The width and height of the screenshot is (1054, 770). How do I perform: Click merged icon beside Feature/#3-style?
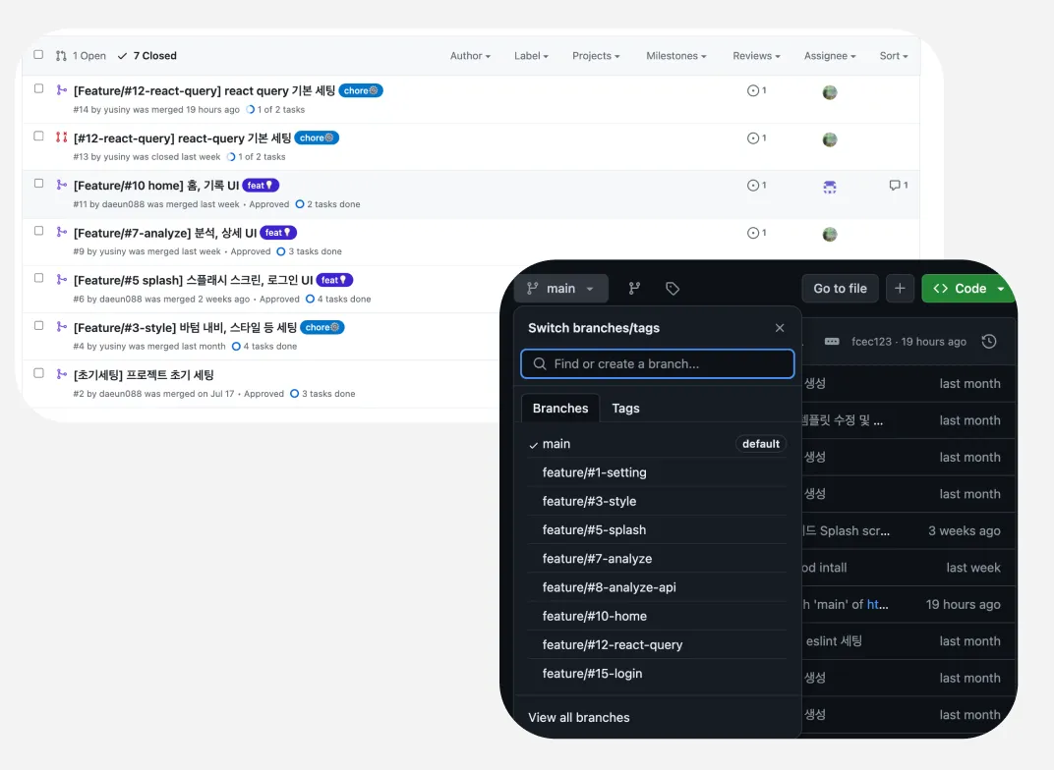pyautogui.click(x=61, y=326)
